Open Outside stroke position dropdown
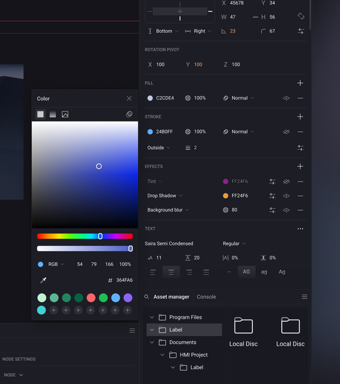Viewport: 340px width, 384px height. point(158,148)
